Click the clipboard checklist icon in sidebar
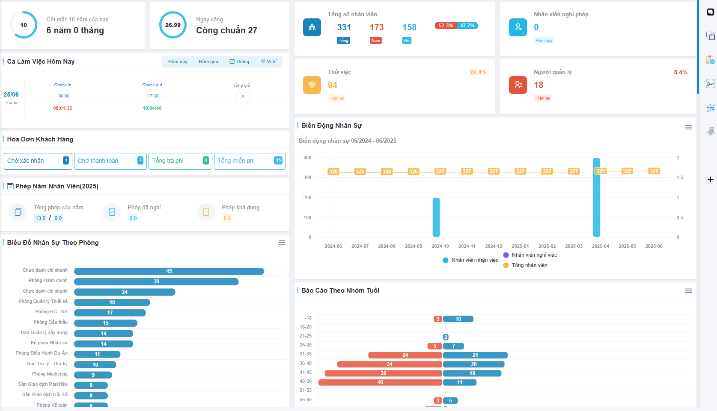This screenshot has height=411, width=717. click(710, 60)
